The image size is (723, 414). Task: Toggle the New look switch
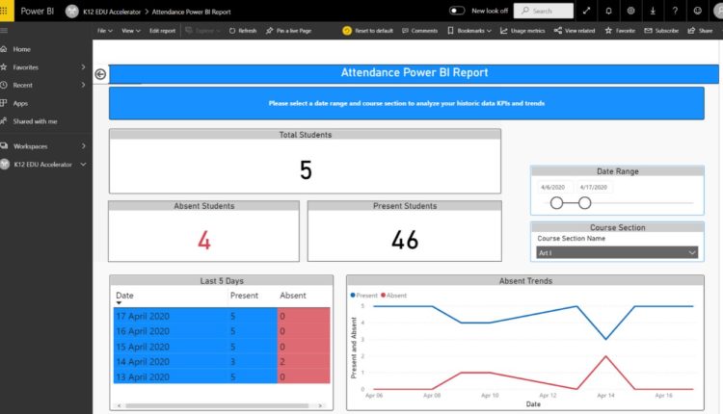click(457, 11)
